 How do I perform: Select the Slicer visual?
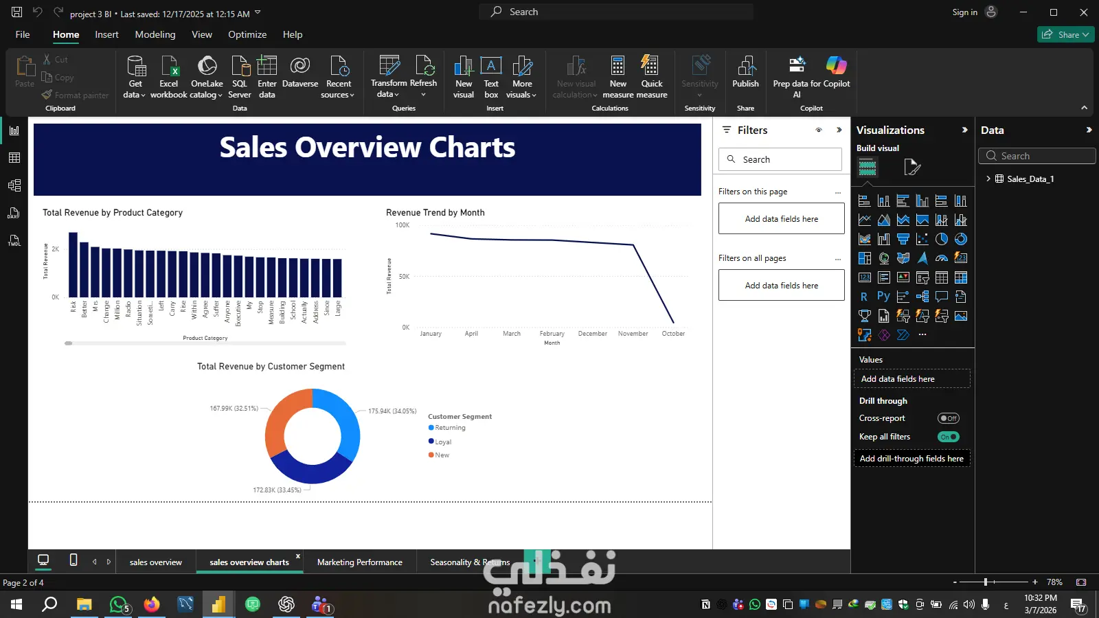(922, 277)
